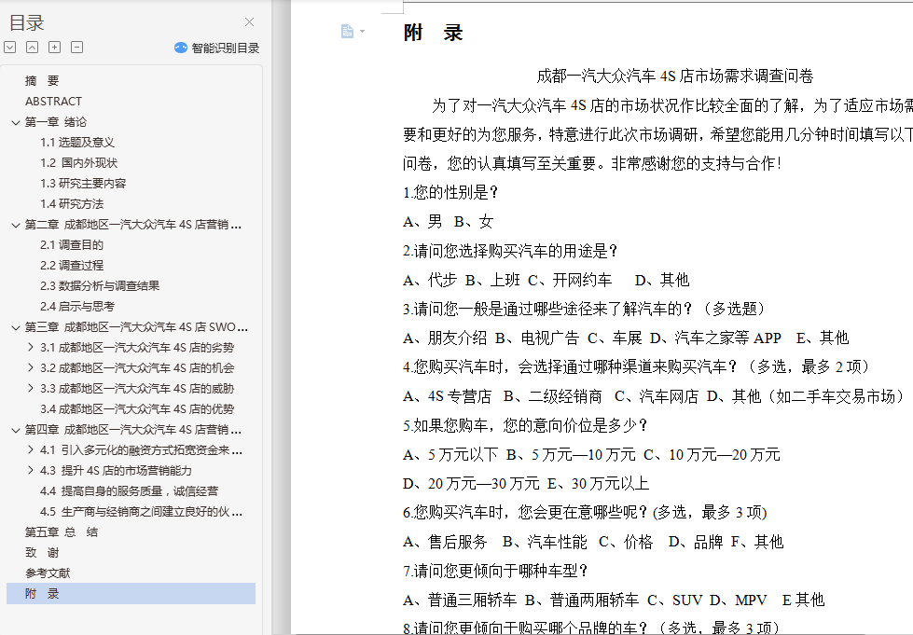The image size is (913, 635).
Task: Click the 智能识别目录 cloud icon
Action: coord(181,48)
